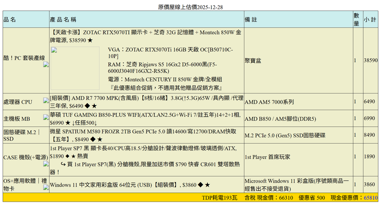Screen dimensions: 381x203
Task: Click the 6990 subtotal cell
Action: (x=371, y=118)
